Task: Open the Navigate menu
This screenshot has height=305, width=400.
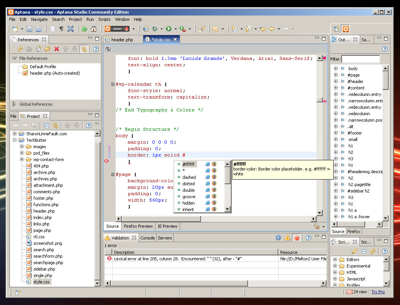Action: tap(39, 19)
